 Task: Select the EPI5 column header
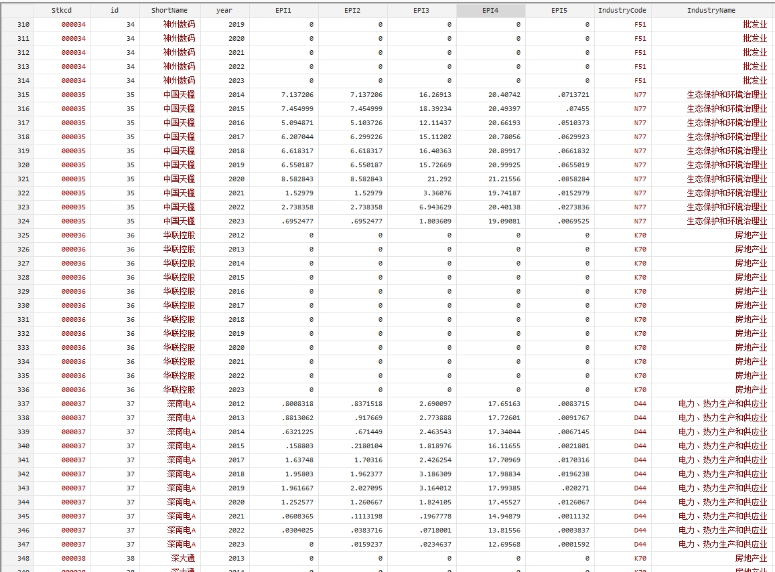[x=559, y=10]
